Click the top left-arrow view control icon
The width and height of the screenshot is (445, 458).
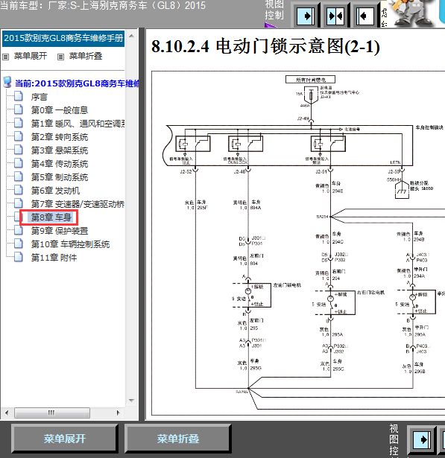(365, 16)
